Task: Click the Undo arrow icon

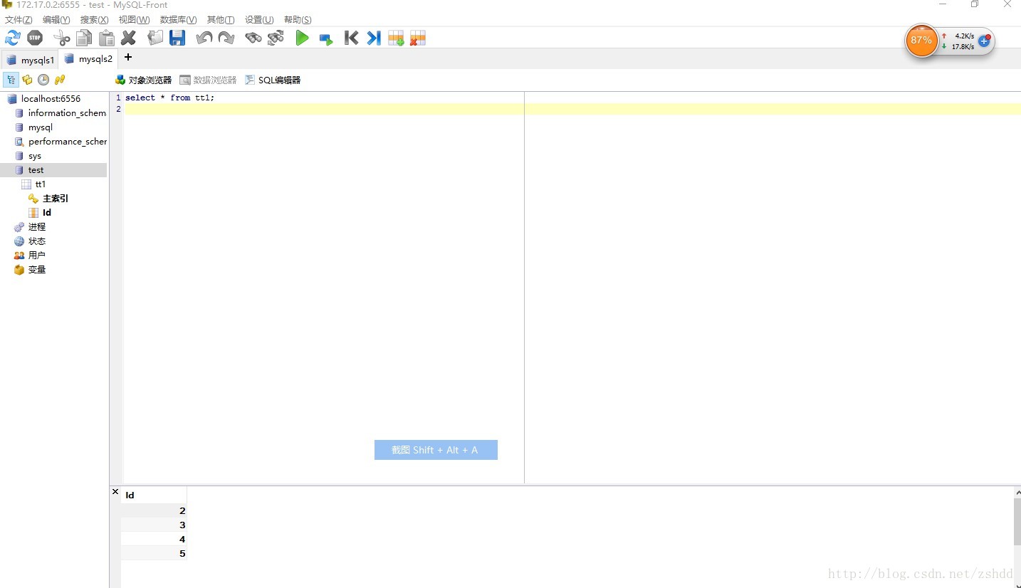Action: pos(204,38)
